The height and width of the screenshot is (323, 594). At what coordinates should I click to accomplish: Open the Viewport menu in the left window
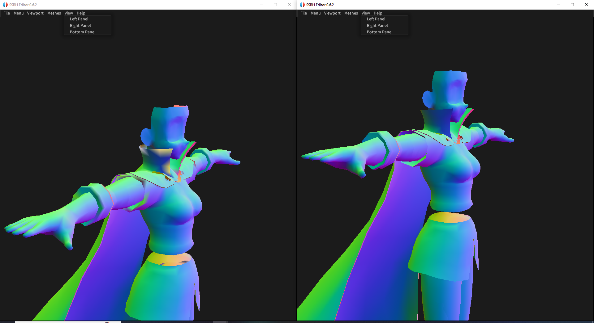pyautogui.click(x=35, y=13)
